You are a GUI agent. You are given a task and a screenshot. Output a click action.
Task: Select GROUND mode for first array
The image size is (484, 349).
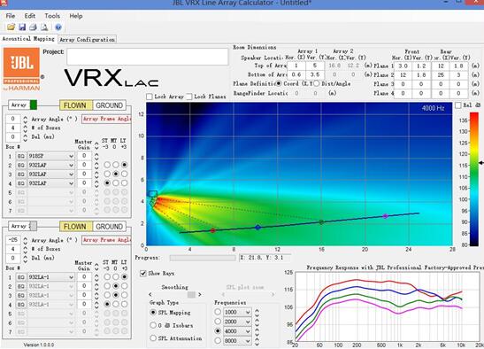(109, 105)
